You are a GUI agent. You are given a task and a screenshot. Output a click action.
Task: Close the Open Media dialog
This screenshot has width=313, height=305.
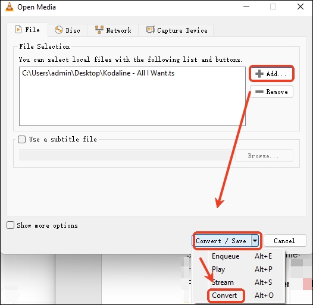[301, 7]
